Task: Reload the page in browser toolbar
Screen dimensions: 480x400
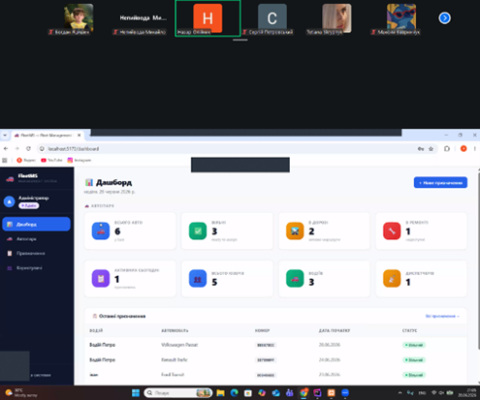Action: (x=28, y=149)
